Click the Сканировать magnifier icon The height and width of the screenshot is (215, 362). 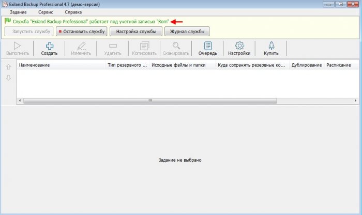click(x=176, y=46)
